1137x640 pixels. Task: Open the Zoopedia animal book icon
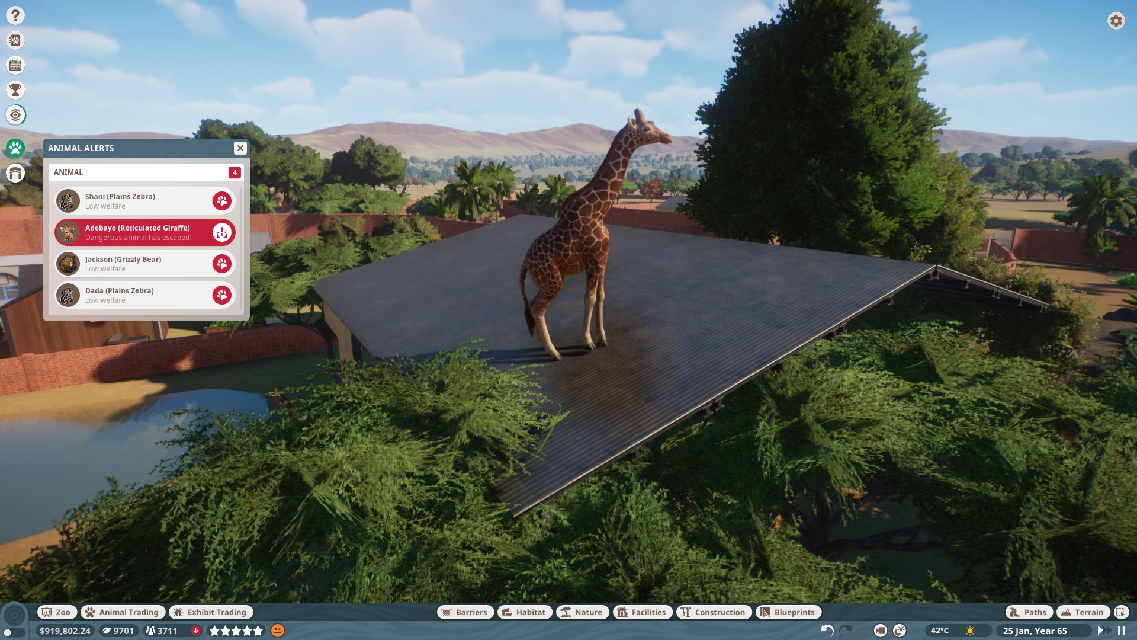click(x=15, y=40)
